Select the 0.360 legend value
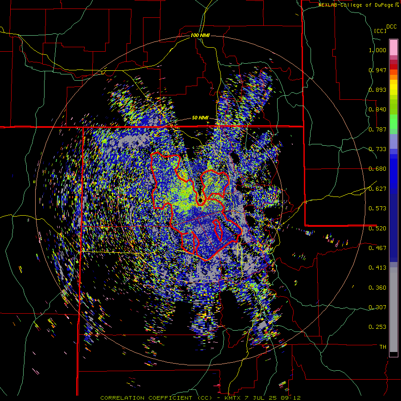401x401 pixels. [377, 288]
